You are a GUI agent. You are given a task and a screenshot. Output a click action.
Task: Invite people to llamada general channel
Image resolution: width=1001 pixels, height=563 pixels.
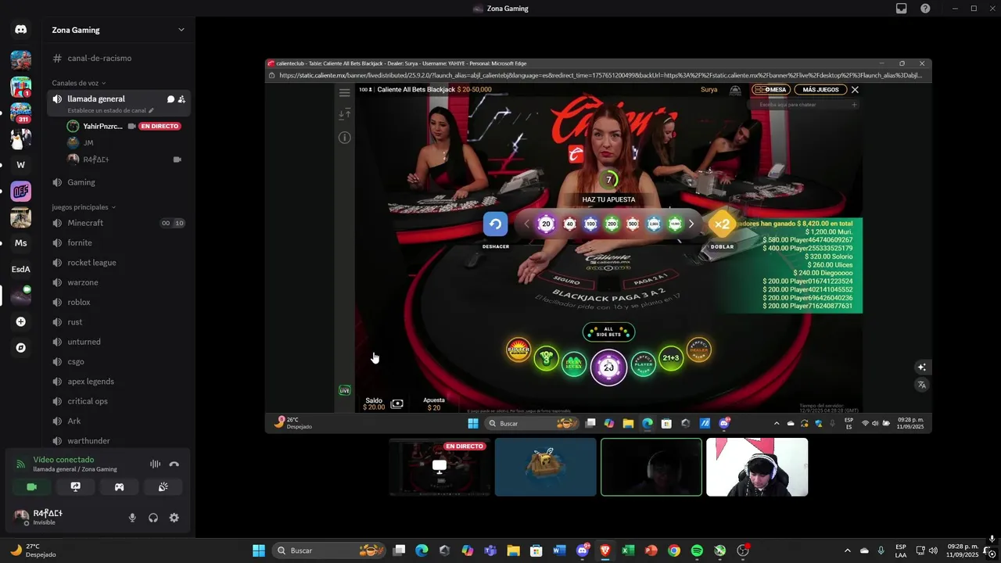pos(181,99)
